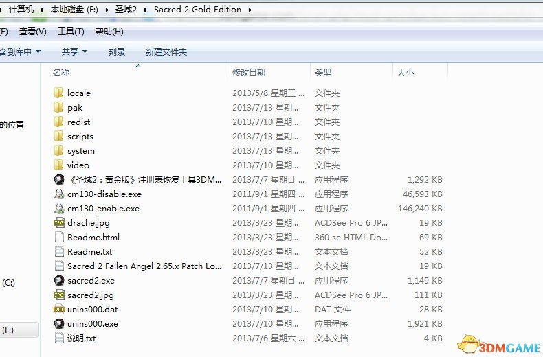Click the Sacred 2 Gold Edition breadcrumb
Image resolution: width=543 pixels, height=357 pixels.
pos(197,10)
